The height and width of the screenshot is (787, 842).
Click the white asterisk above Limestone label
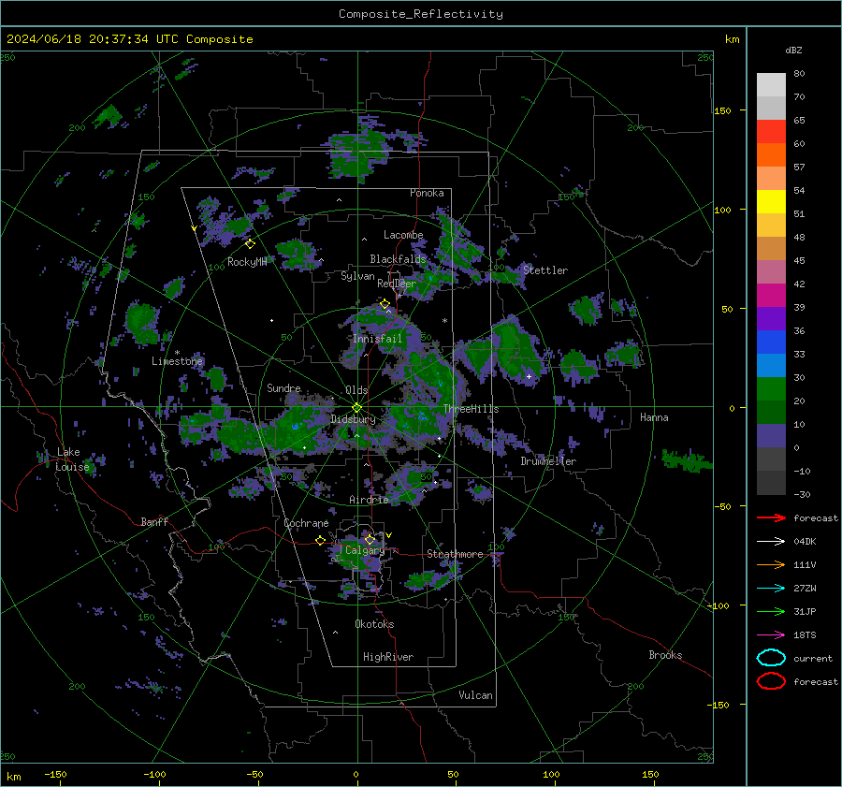click(177, 353)
